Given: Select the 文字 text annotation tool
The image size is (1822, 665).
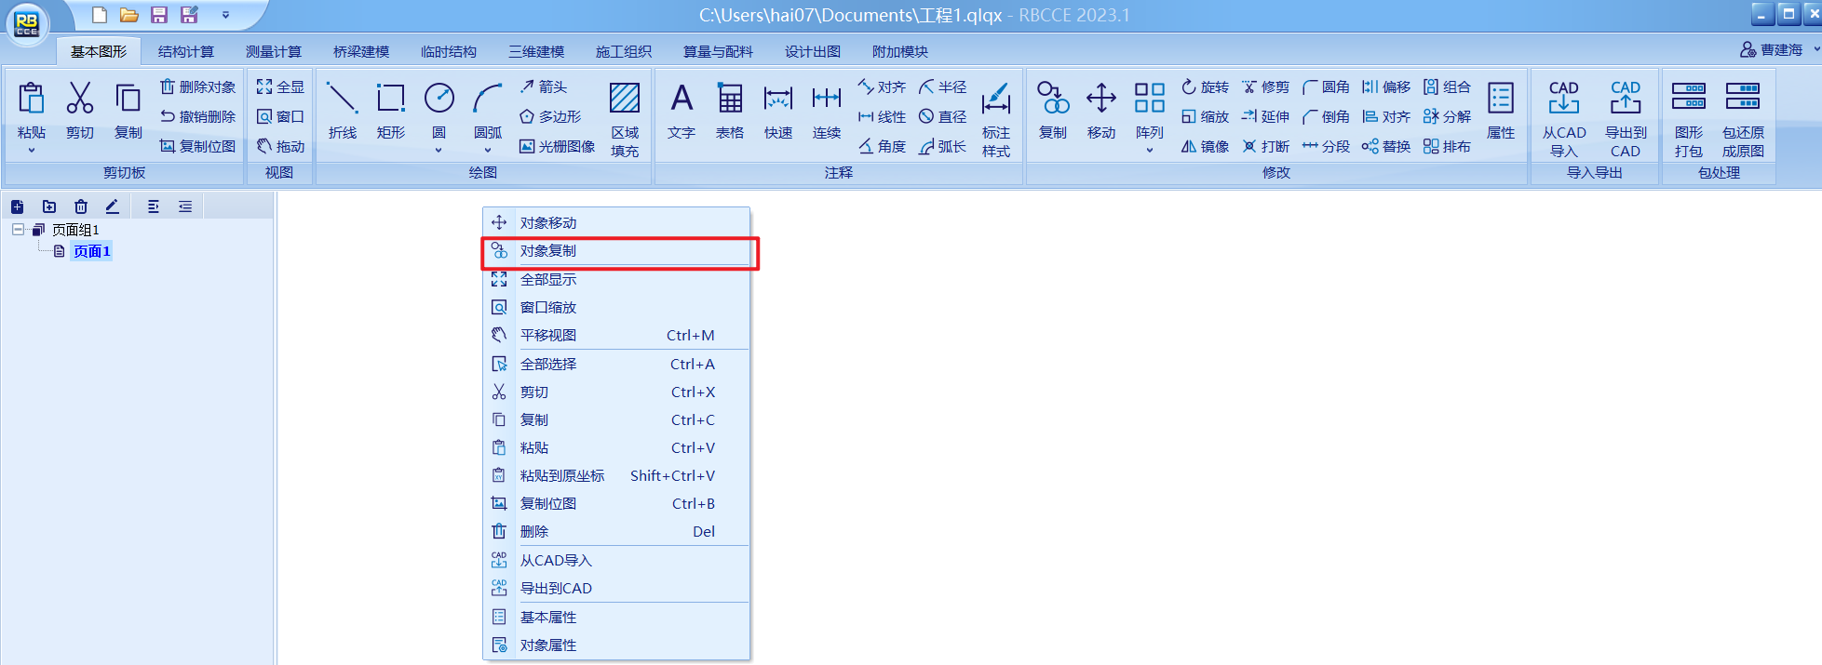Looking at the screenshot, I should pos(681,111).
